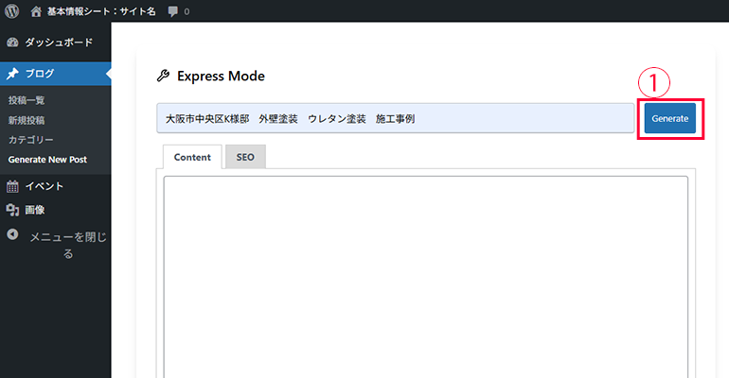This screenshot has height=378, width=729.
Task: Click the blog pushpin icon
Action: coord(12,73)
